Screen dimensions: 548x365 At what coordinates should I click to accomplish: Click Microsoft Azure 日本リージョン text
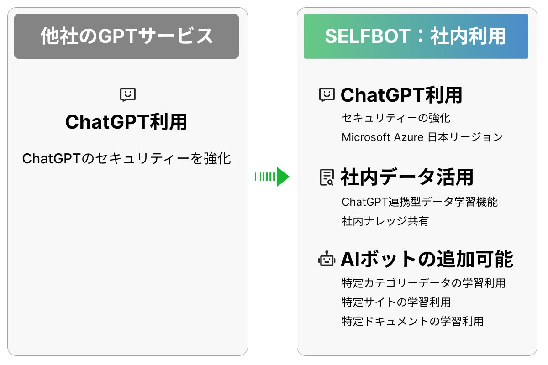[422, 137]
